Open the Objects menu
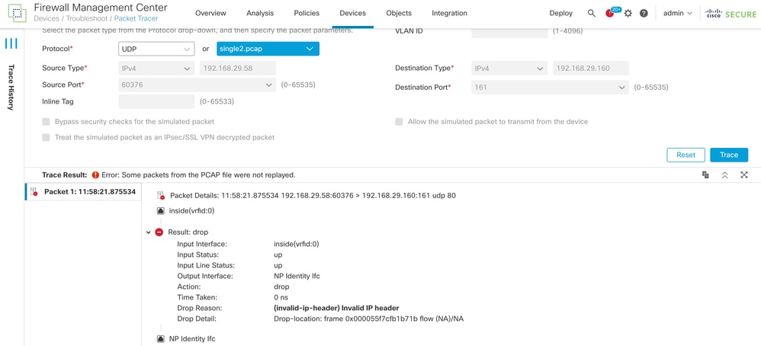This screenshot has height=346, width=761. point(399,14)
